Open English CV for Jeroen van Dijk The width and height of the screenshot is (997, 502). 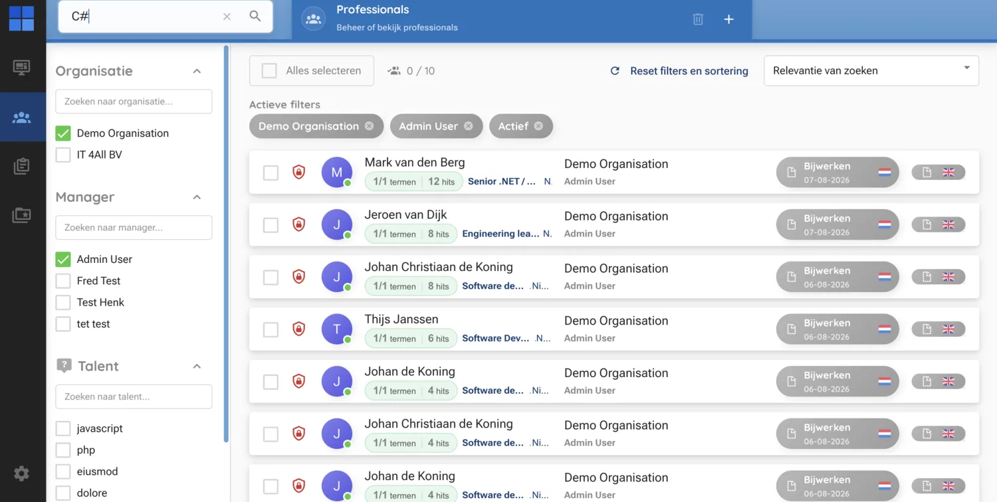[939, 224]
